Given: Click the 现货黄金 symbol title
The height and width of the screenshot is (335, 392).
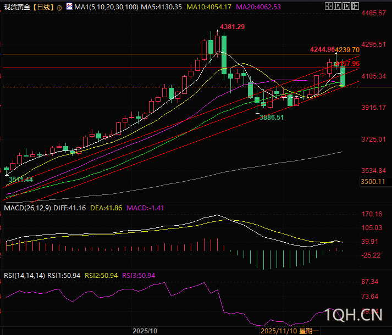Looking at the screenshot, I should (17, 7).
